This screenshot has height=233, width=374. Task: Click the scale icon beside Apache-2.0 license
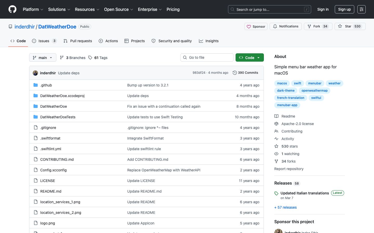click(x=276, y=124)
